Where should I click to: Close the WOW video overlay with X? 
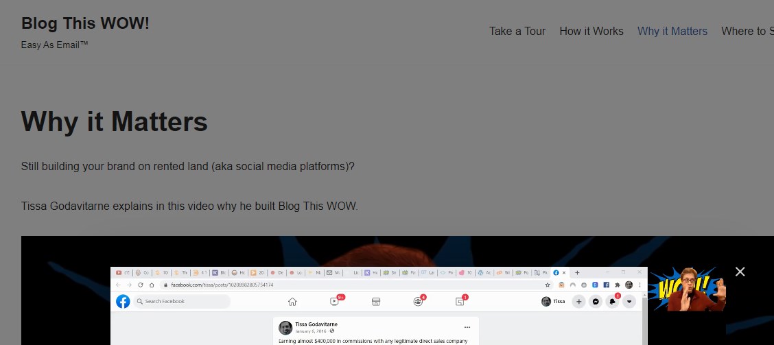click(x=740, y=272)
